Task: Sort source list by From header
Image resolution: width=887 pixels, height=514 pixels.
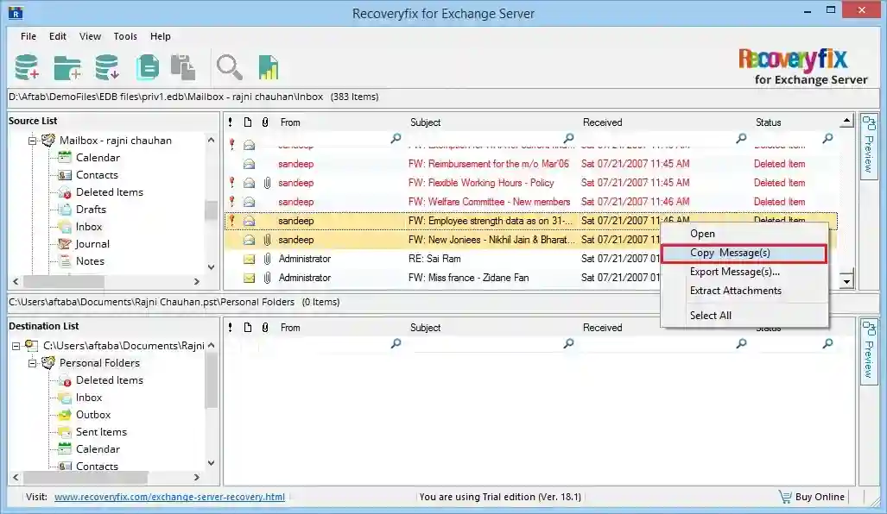Action: (x=290, y=122)
